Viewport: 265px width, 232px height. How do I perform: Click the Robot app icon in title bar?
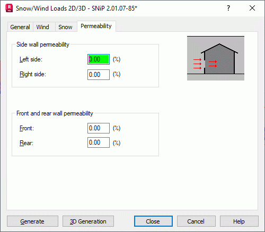pos(9,8)
